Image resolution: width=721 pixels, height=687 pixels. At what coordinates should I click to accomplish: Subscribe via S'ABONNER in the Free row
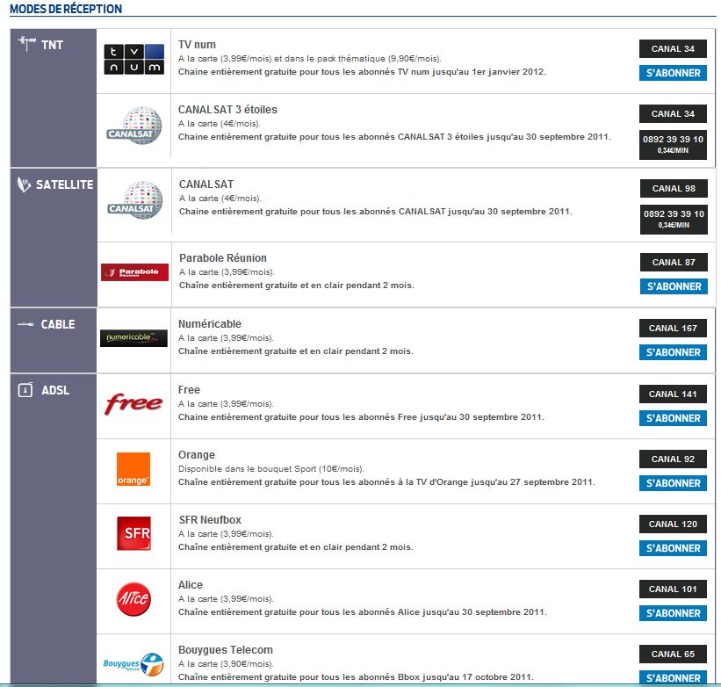click(673, 418)
